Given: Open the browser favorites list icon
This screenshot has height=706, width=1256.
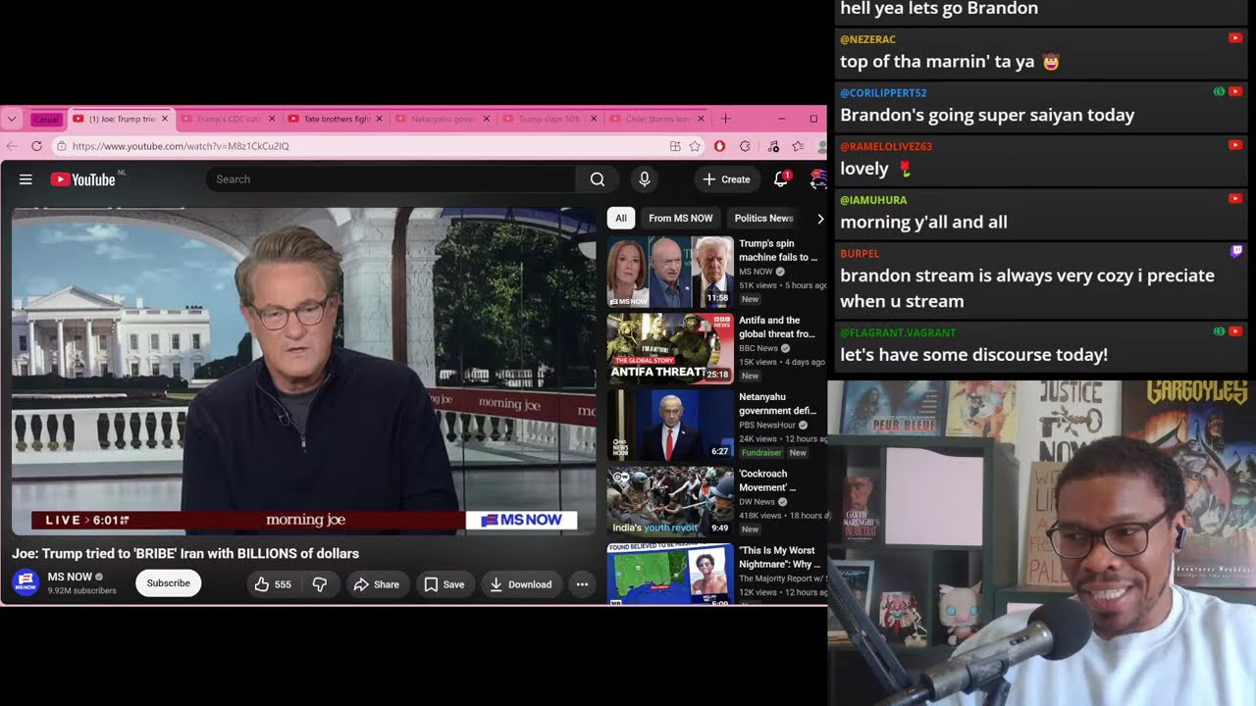Looking at the screenshot, I should point(798,146).
